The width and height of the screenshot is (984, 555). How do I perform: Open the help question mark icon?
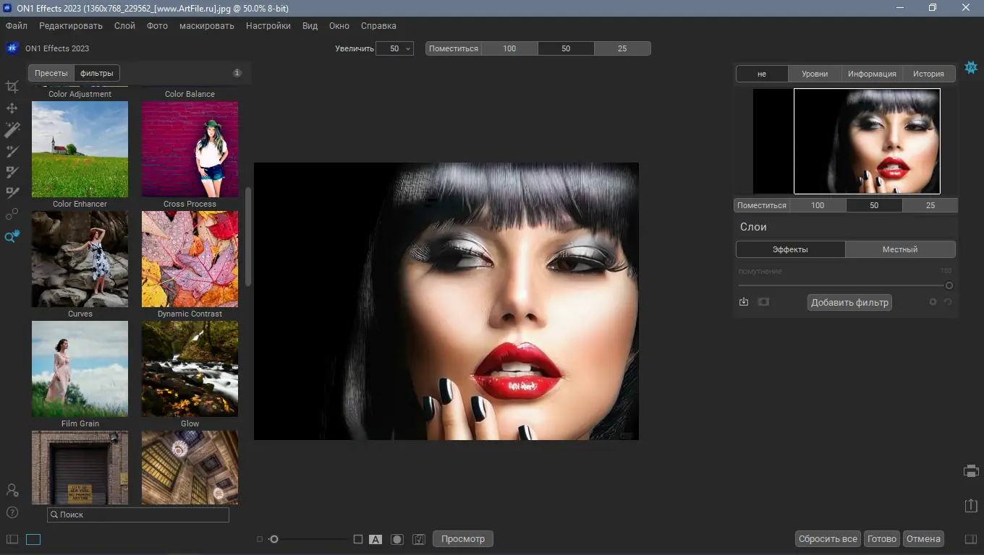pos(12,512)
